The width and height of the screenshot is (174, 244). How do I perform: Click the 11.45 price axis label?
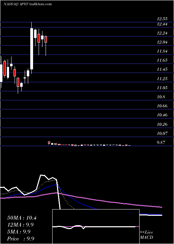pyautogui.click(x=162, y=69)
